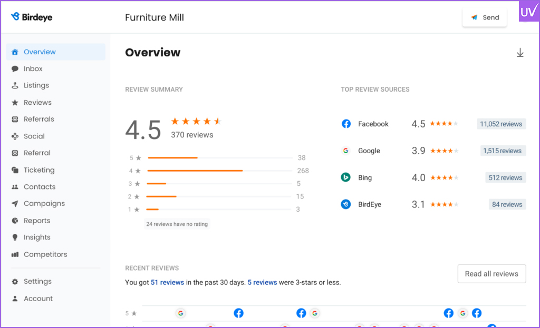Click the BirdEye logo in Top Review Sources
This screenshot has height=328, width=540.
pos(346,204)
